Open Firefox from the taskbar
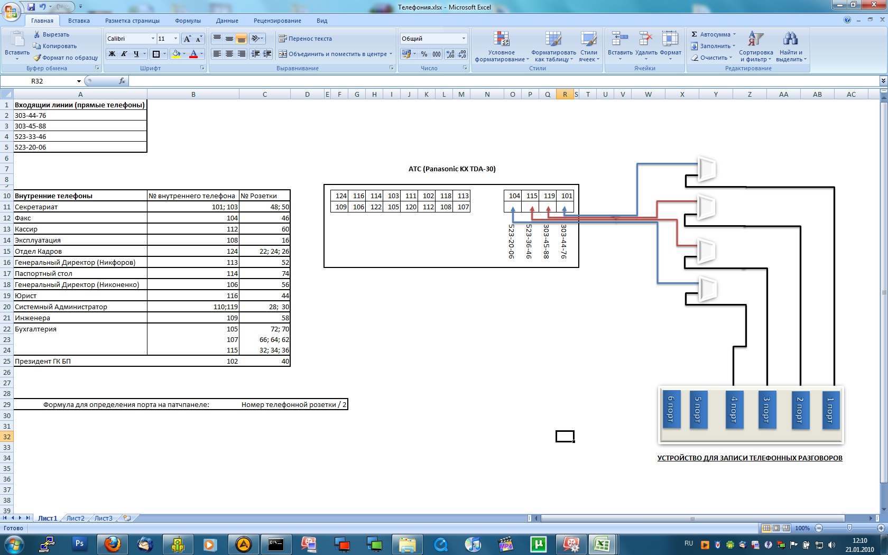This screenshot has width=888, height=555. click(112, 544)
